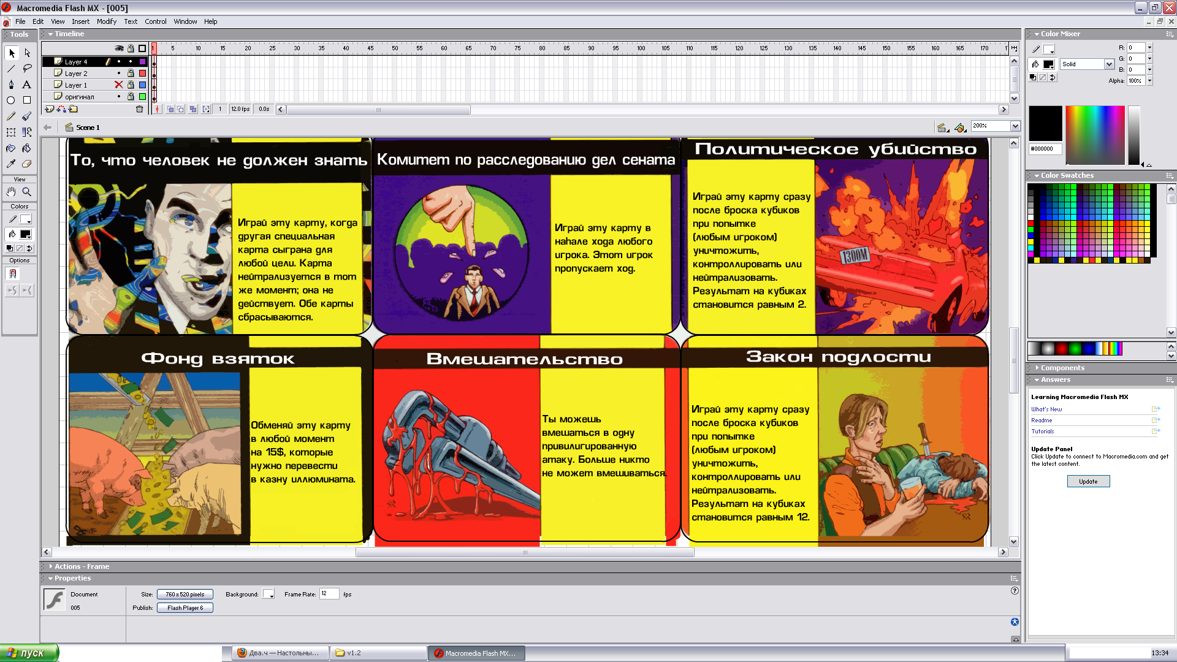The height and width of the screenshot is (662, 1177).
Task: Open the Insert menu
Action: pos(80,21)
